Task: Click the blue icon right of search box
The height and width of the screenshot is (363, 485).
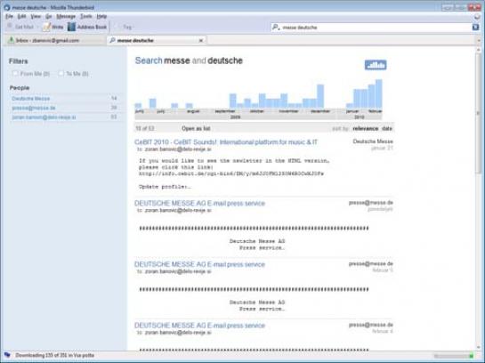Action: (475, 28)
